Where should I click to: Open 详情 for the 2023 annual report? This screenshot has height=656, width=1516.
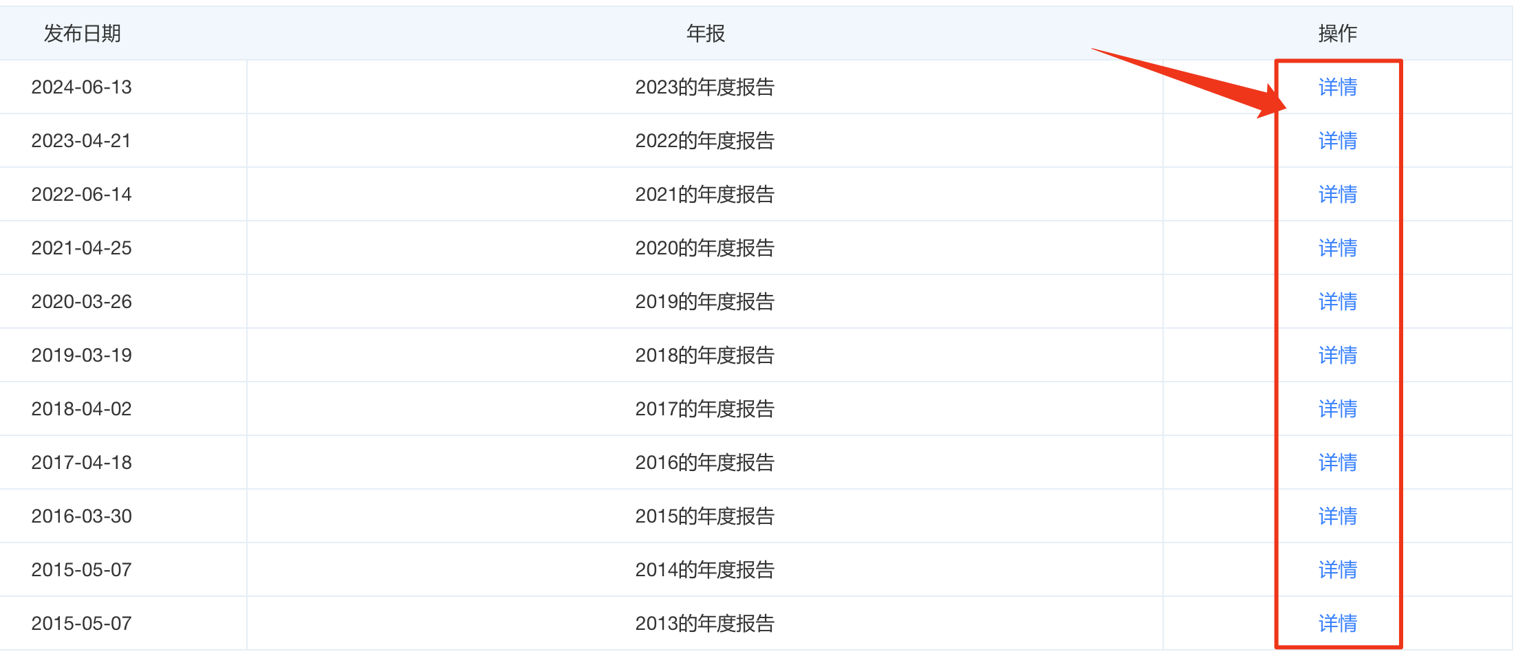click(1337, 87)
